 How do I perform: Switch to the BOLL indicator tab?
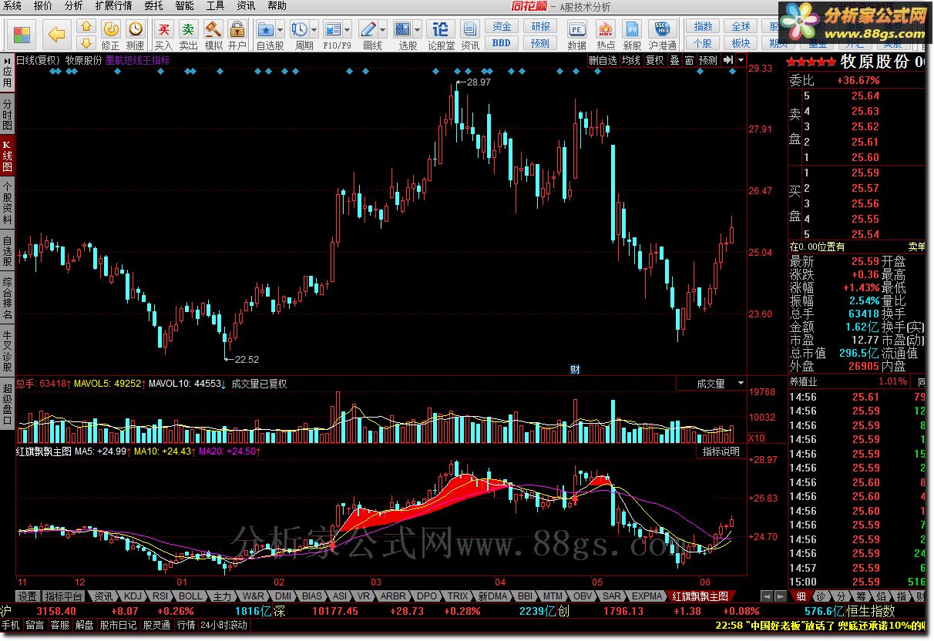(190, 596)
